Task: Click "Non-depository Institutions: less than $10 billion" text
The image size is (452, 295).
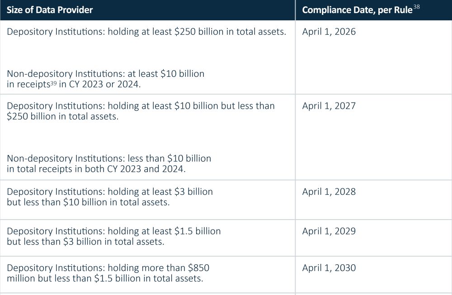Action: [109, 159]
